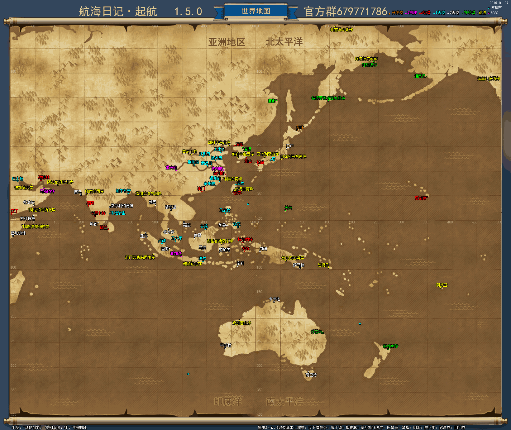The width and height of the screenshot is (511, 430).
Task: Select the yellow 遗迹 legend entry
Action: click(482, 13)
